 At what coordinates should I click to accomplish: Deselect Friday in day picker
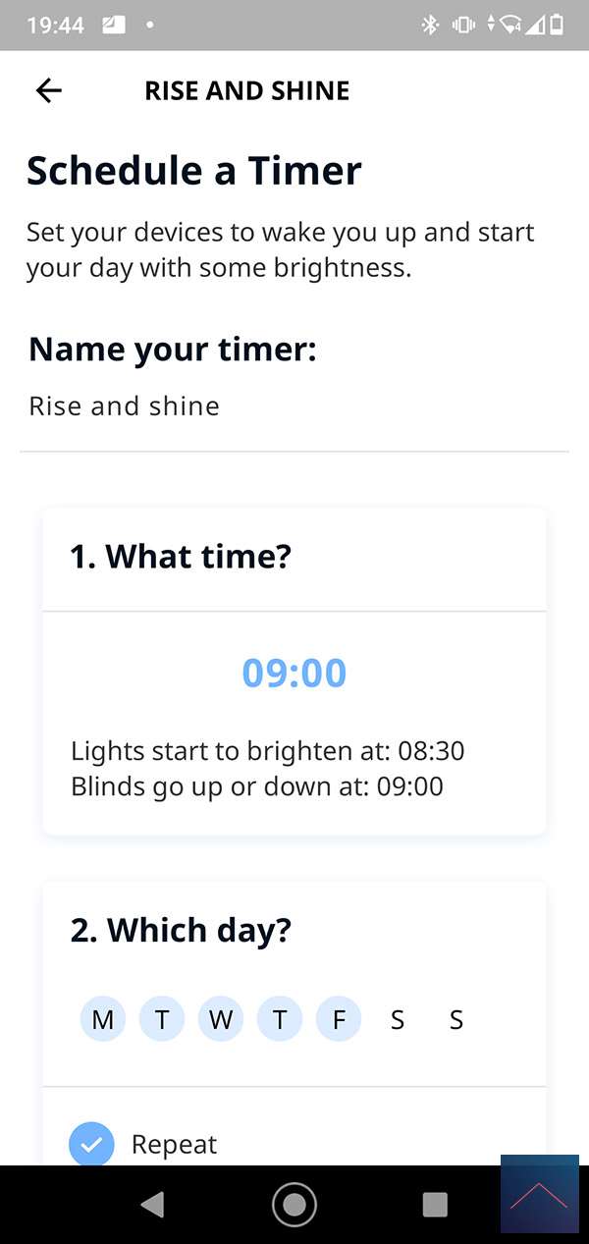tap(339, 1019)
